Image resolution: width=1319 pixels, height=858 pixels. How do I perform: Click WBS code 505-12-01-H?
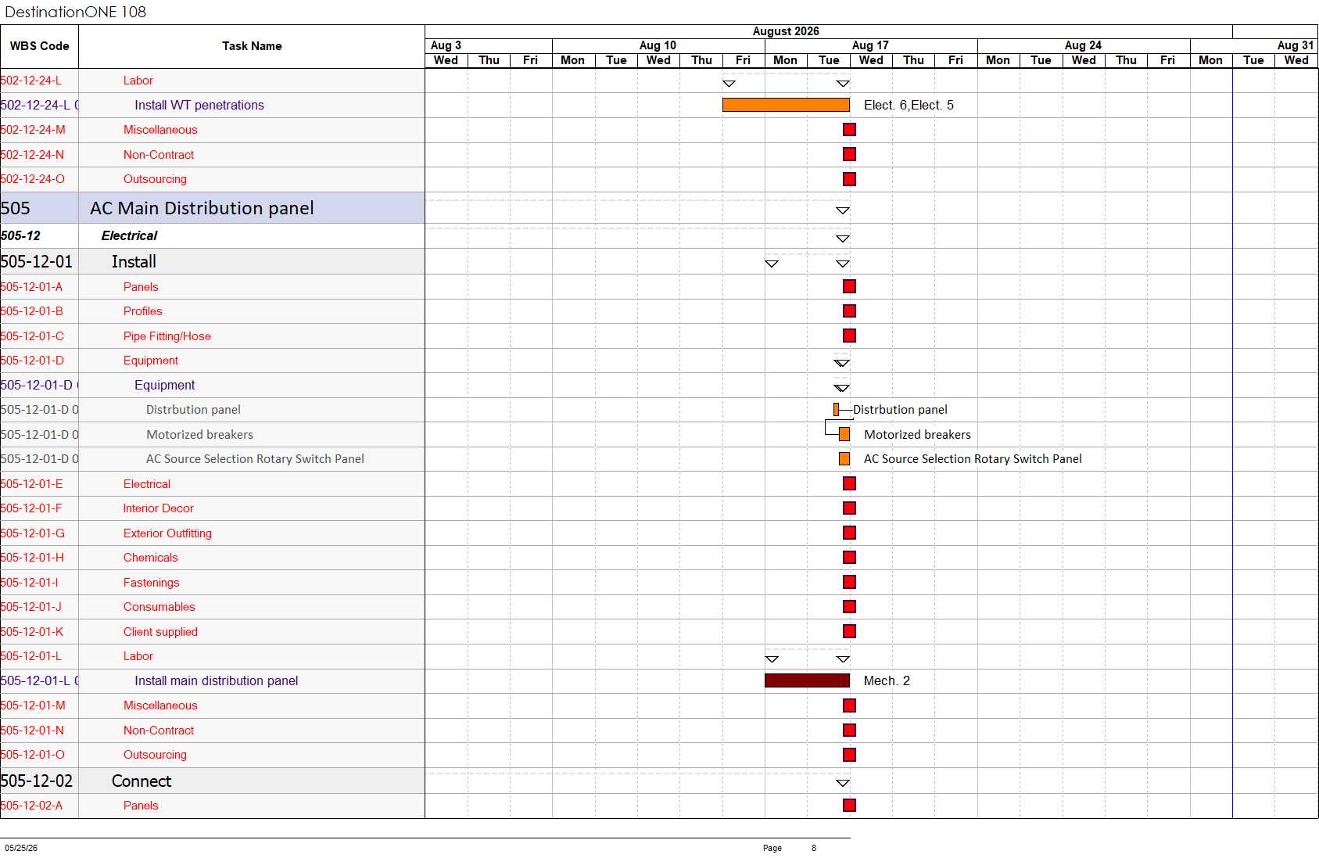[32, 558]
